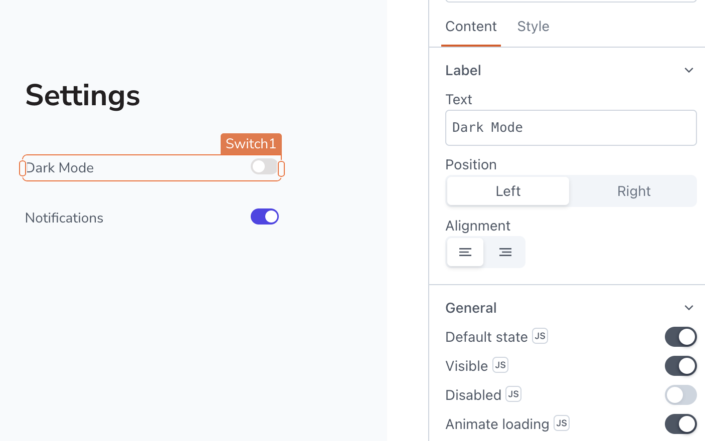Select the Content tab
The image size is (705, 441).
pyautogui.click(x=471, y=27)
